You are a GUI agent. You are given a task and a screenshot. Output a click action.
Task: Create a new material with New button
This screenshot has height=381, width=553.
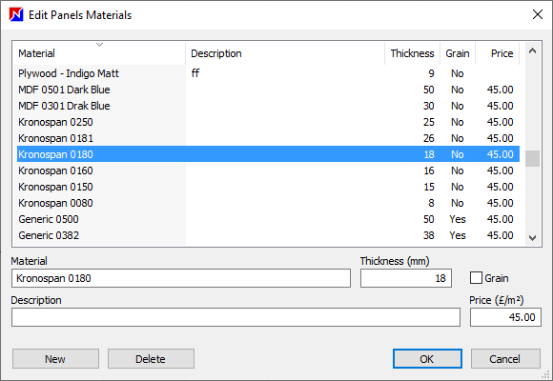(x=55, y=359)
